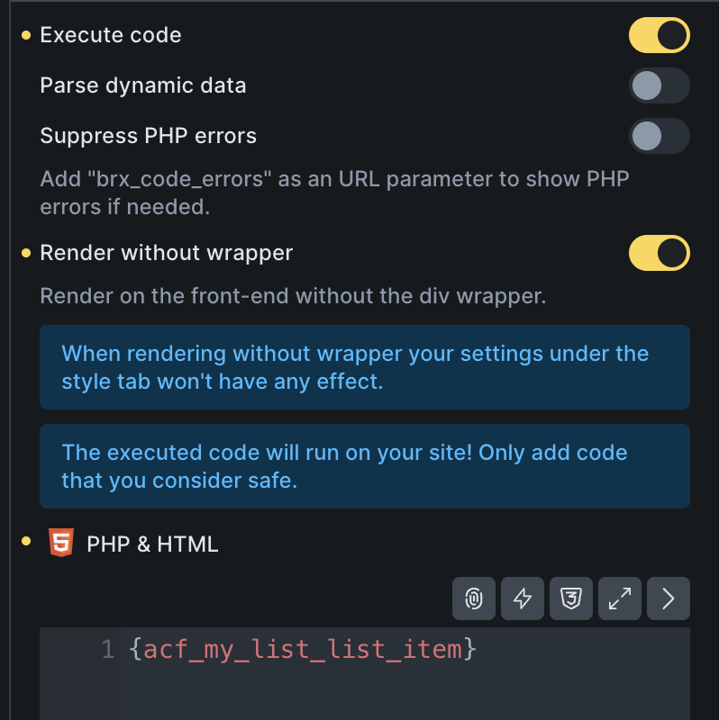
Task: Open dynamic data via lightning bolt icon
Action: click(x=523, y=598)
